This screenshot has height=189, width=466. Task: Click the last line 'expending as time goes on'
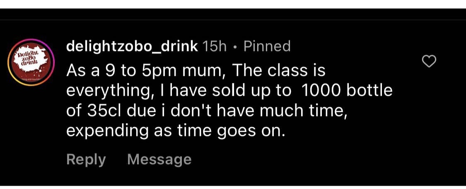176,131
